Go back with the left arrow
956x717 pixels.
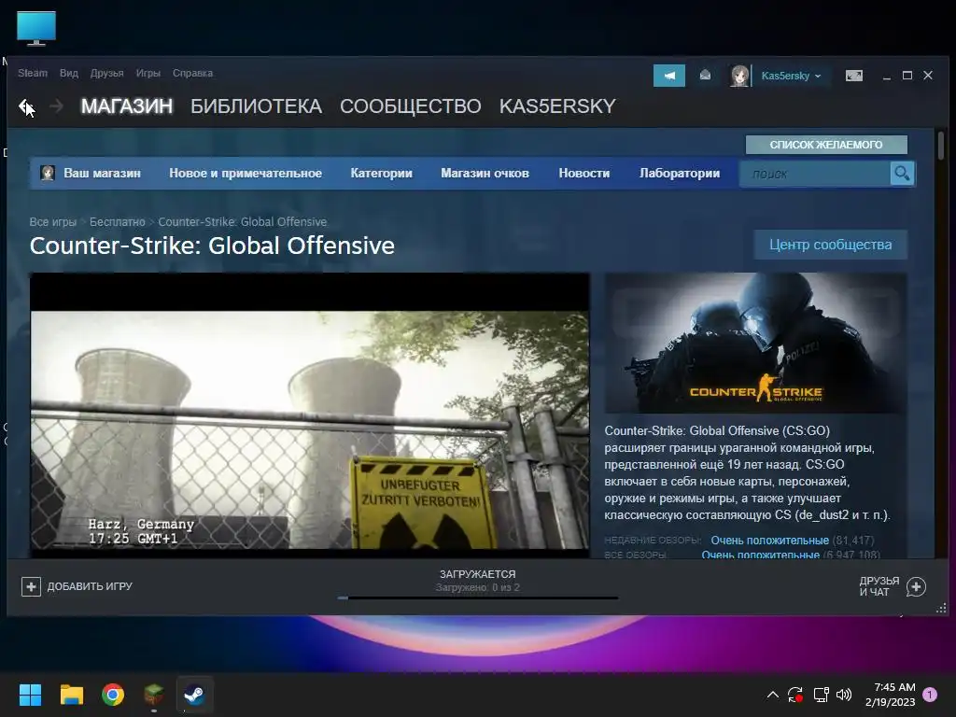25,106
